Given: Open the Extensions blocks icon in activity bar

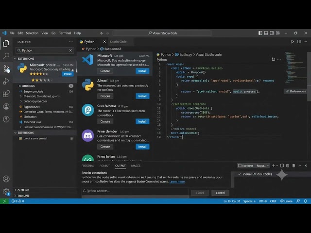Looking at the screenshot, I should 6,94.
